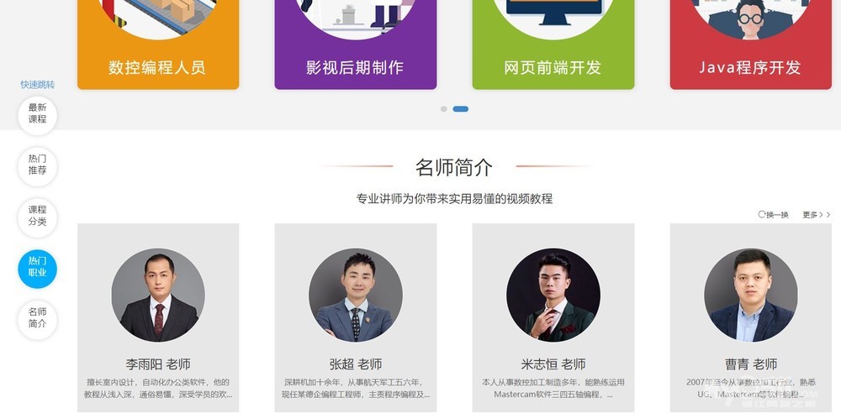Open the Java程序开发 career card
The height and width of the screenshot is (419, 841).
750,45
